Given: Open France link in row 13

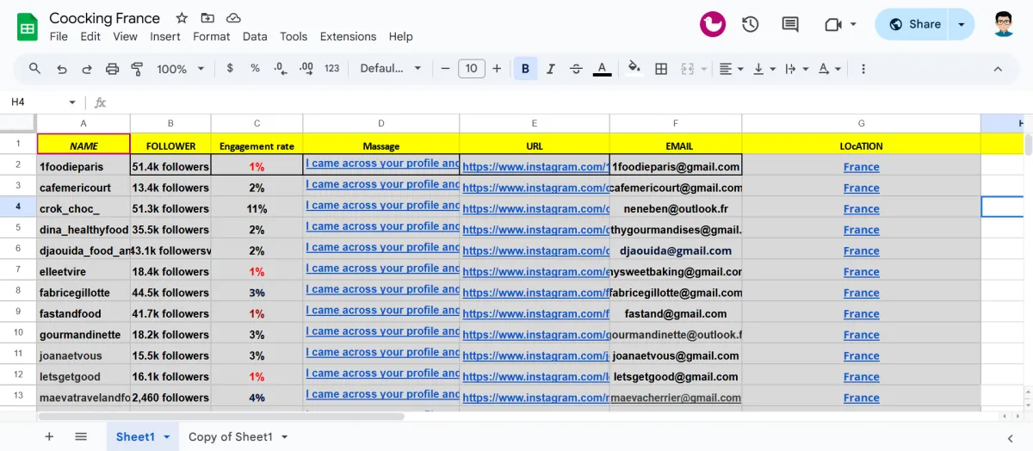Looking at the screenshot, I should [x=861, y=398].
